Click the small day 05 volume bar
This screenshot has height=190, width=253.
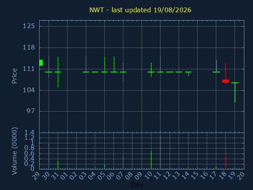click(x=104, y=167)
